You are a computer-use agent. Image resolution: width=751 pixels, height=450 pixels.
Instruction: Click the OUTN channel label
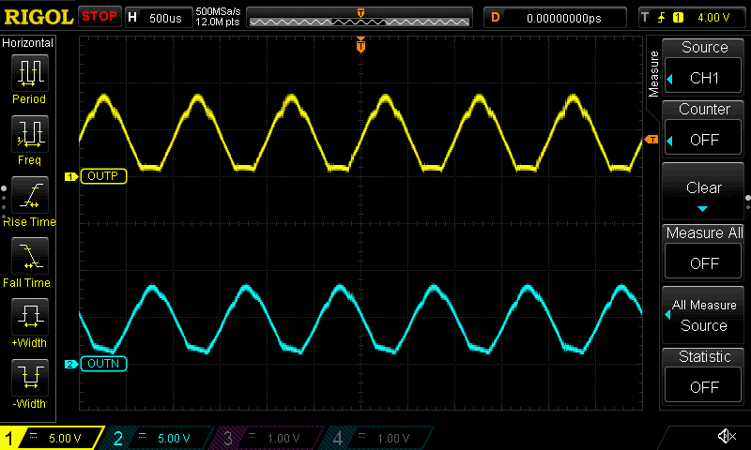104,364
